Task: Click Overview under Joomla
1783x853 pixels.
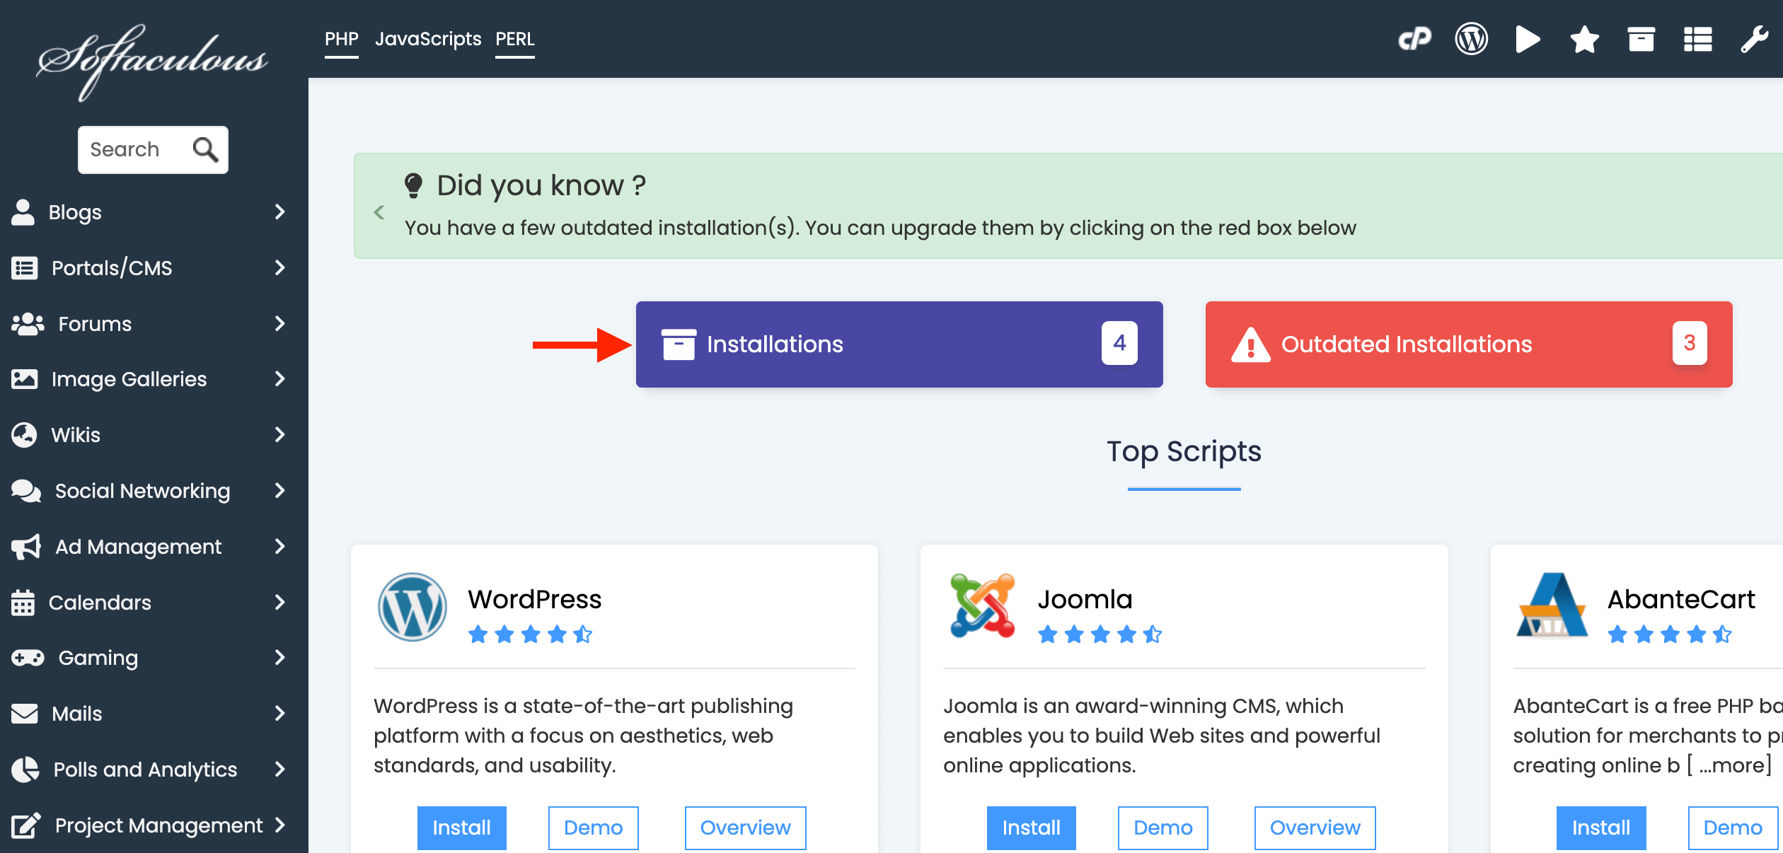Action: point(1315,828)
